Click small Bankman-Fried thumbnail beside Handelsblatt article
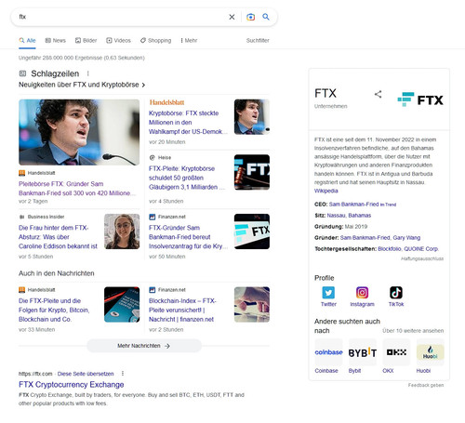 coord(252,117)
